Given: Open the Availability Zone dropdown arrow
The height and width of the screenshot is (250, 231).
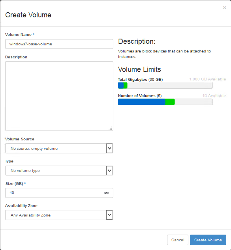Looking at the screenshot, I should pyautogui.click(x=109, y=215).
